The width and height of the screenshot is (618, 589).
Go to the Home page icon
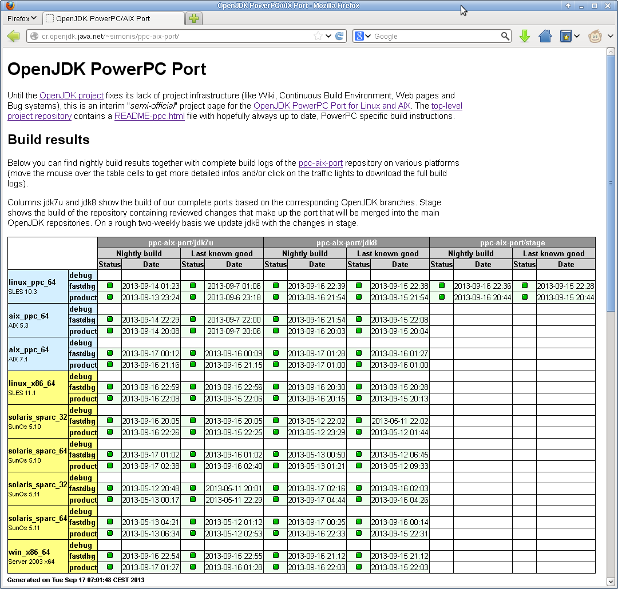pyautogui.click(x=545, y=36)
